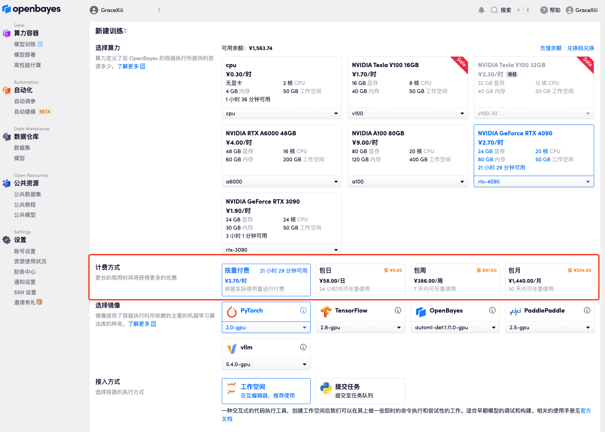Select the 公共资源 sidebar icon
This screenshot has height=432, width=605.
[7, 183]
